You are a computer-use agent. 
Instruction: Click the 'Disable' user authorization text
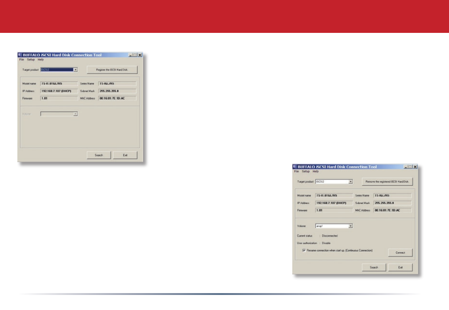pyautogui.click(x=326, y=243)
